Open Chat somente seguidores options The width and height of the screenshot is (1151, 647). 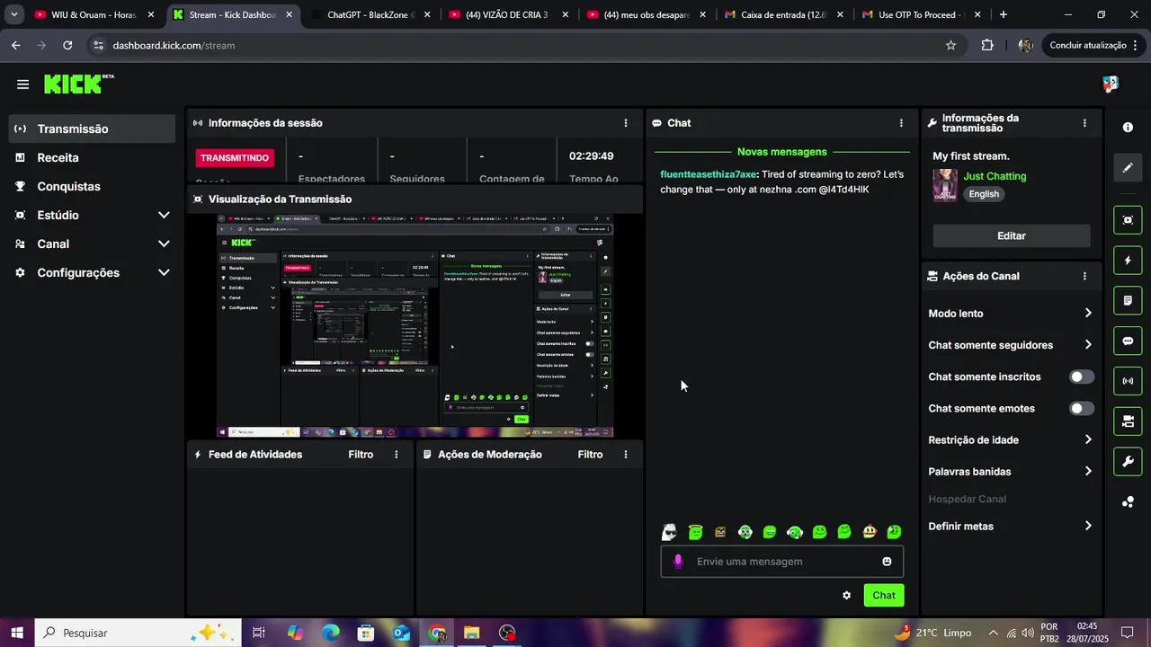pos(1012,345)
